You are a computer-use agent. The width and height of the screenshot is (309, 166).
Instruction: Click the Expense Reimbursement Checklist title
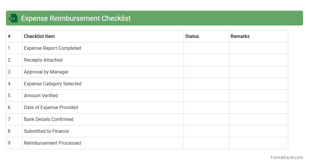pyautogui.click(x=76, y=18)
